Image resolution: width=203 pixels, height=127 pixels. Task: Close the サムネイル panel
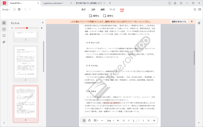click(x=43, y=23)
